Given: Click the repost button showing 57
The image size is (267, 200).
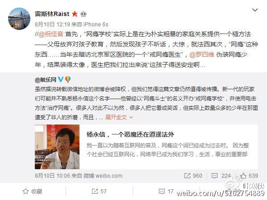Looking at the screenshot, I should tap(99, 192).
